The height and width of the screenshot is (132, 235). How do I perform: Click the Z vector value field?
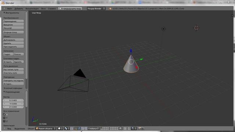coord(13,107)
